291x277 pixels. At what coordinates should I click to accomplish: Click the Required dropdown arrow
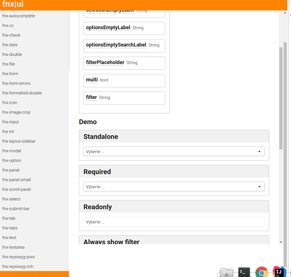(x=259, y=187)
